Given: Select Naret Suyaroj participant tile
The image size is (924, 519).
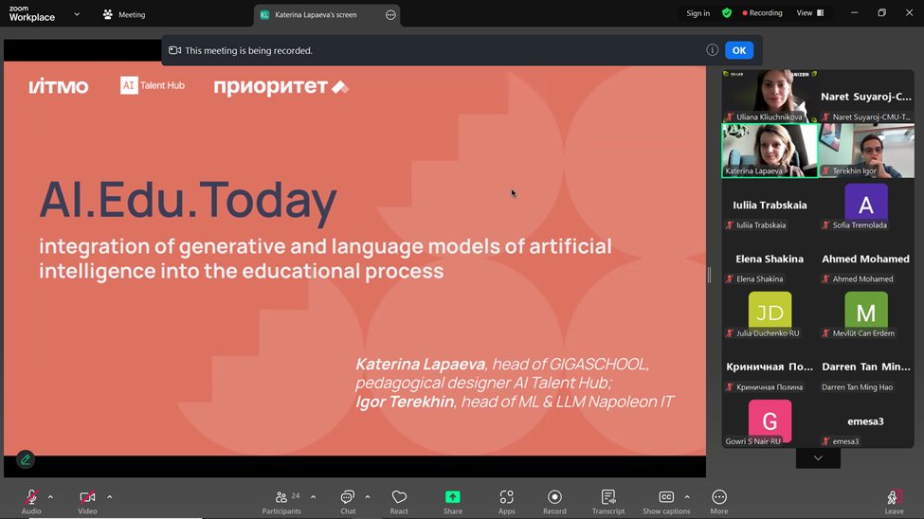Looking at the screenshot, I should (x=866, y=96).
